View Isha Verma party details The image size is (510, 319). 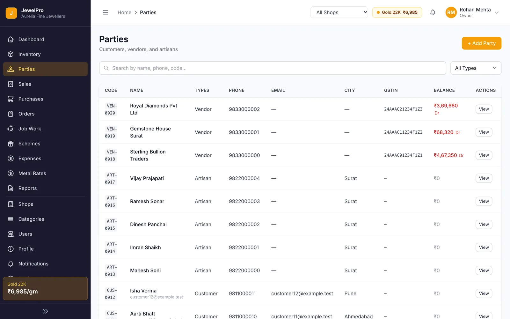(484, 293)
